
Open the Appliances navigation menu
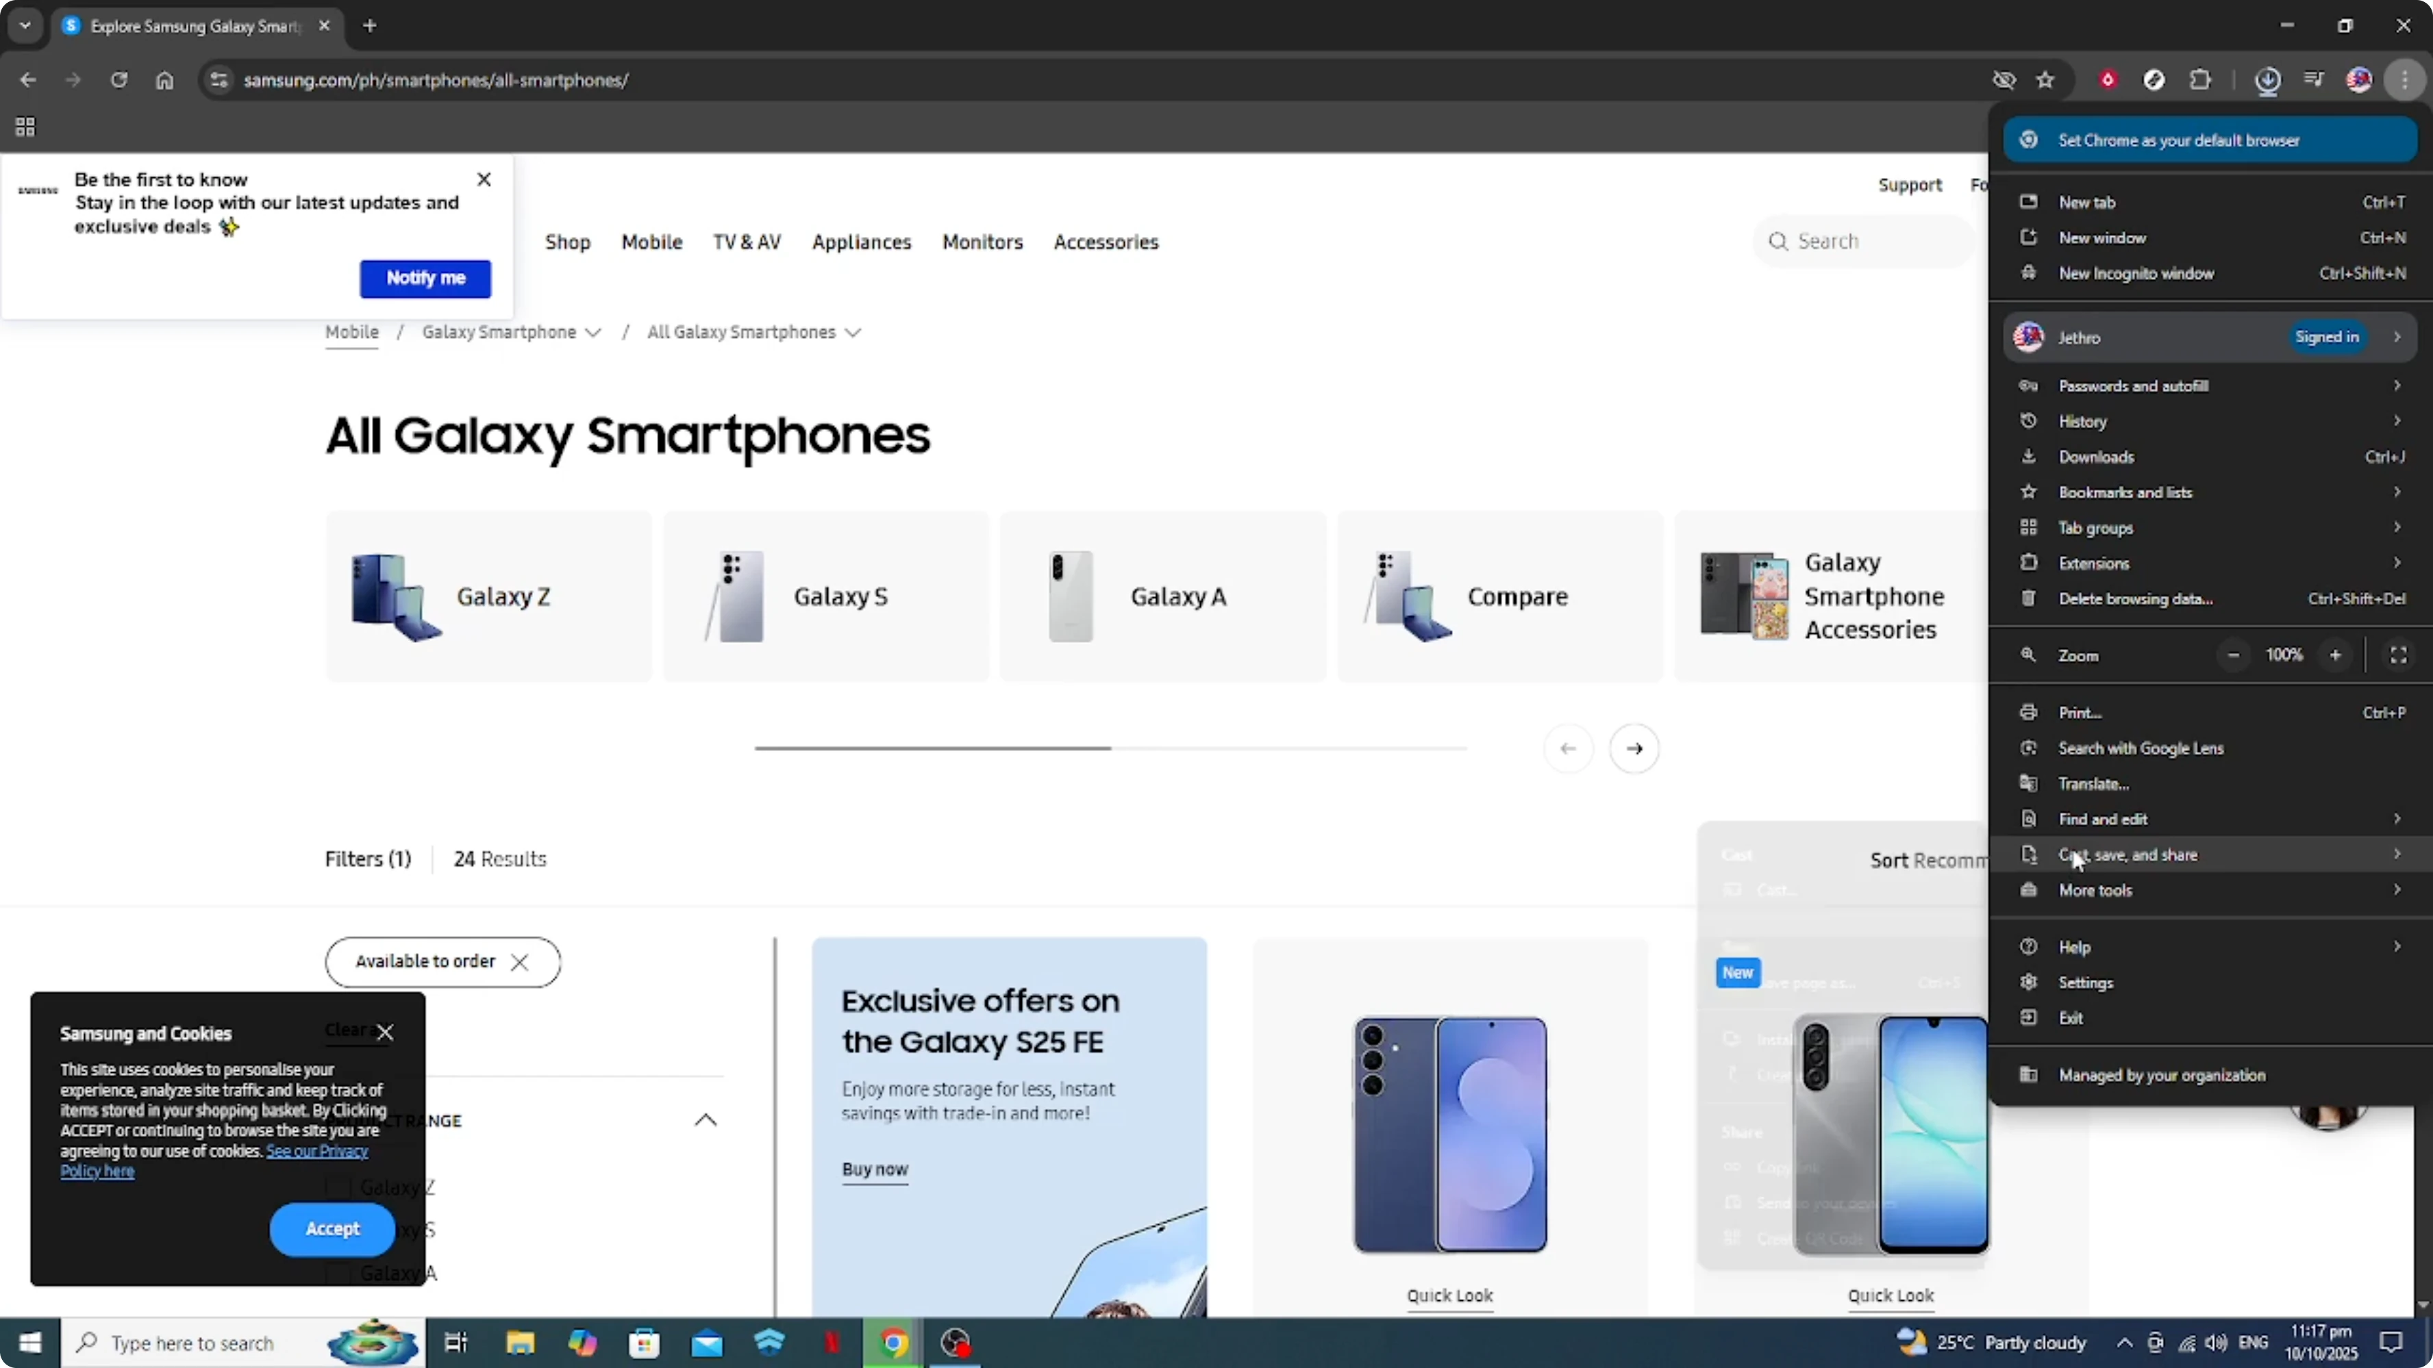click(862, 242)
